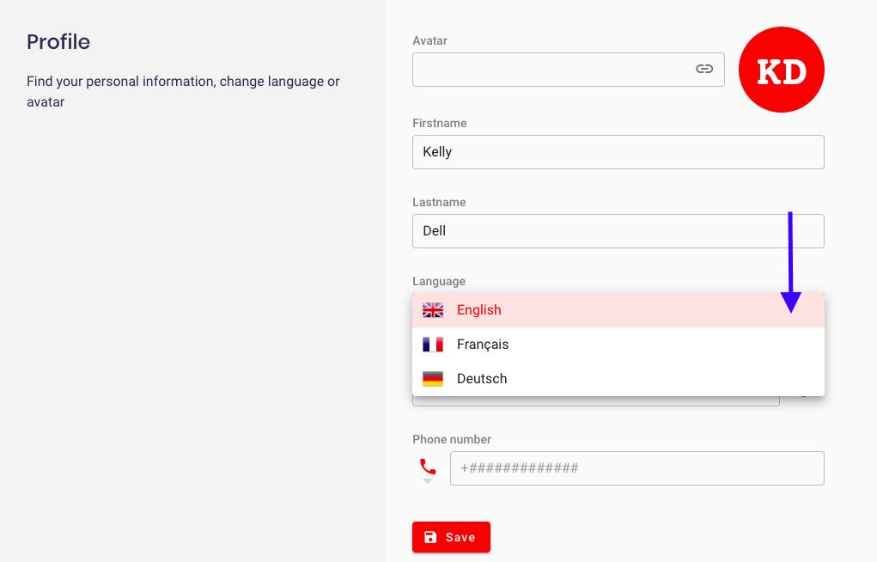Click the Phone number input field
This screenshot has width=877, height=562.
point(637,468)
